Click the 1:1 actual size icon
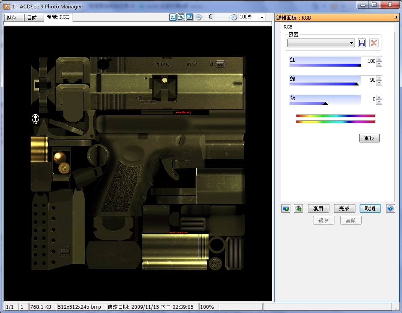This screenshot has height=313, width=402. click(173, 17)
